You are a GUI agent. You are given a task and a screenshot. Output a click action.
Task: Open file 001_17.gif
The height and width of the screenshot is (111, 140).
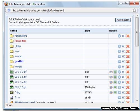[x=20, y=87]
